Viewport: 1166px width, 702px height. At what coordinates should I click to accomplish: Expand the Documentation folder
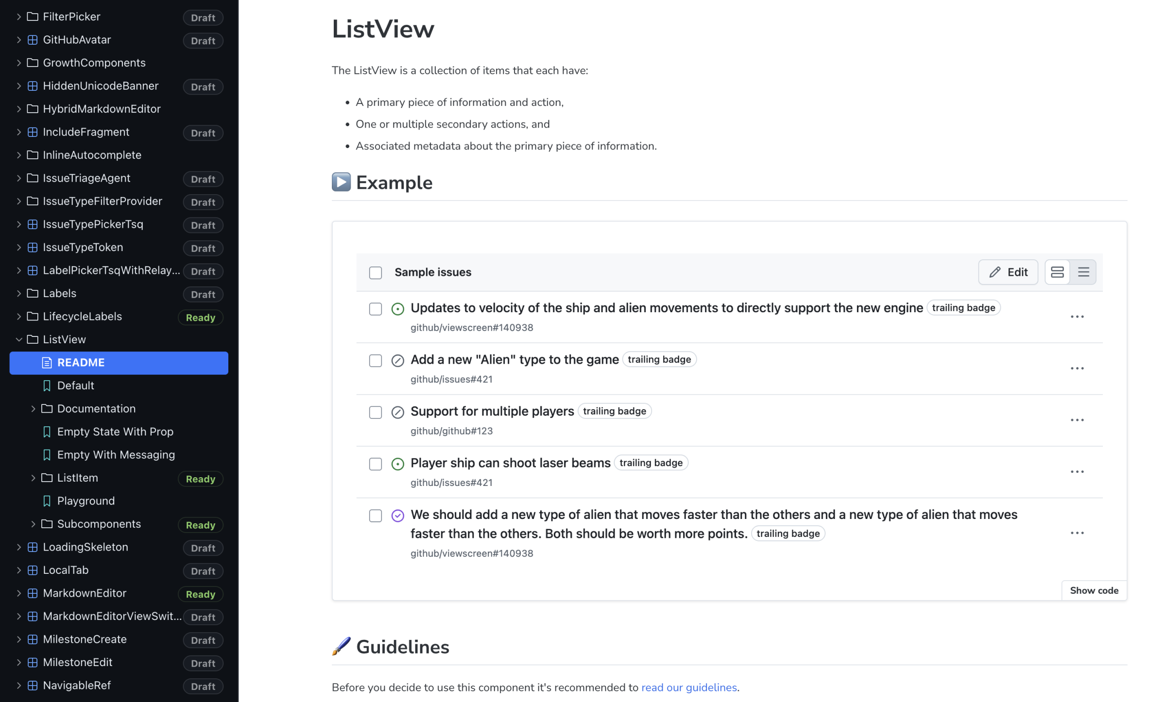coord(33,409)
